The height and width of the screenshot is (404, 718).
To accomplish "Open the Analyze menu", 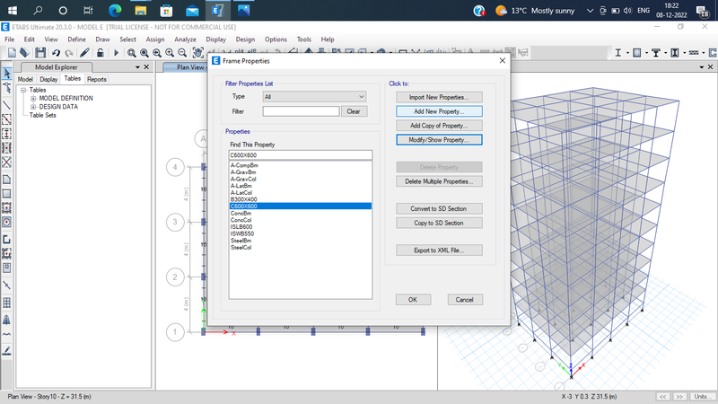I will pos(185,40).
